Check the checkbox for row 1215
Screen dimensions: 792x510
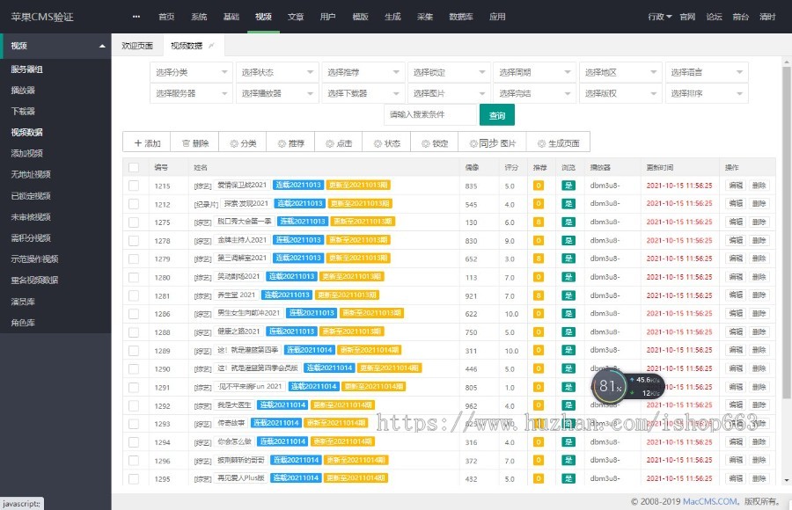click(134, 186)
